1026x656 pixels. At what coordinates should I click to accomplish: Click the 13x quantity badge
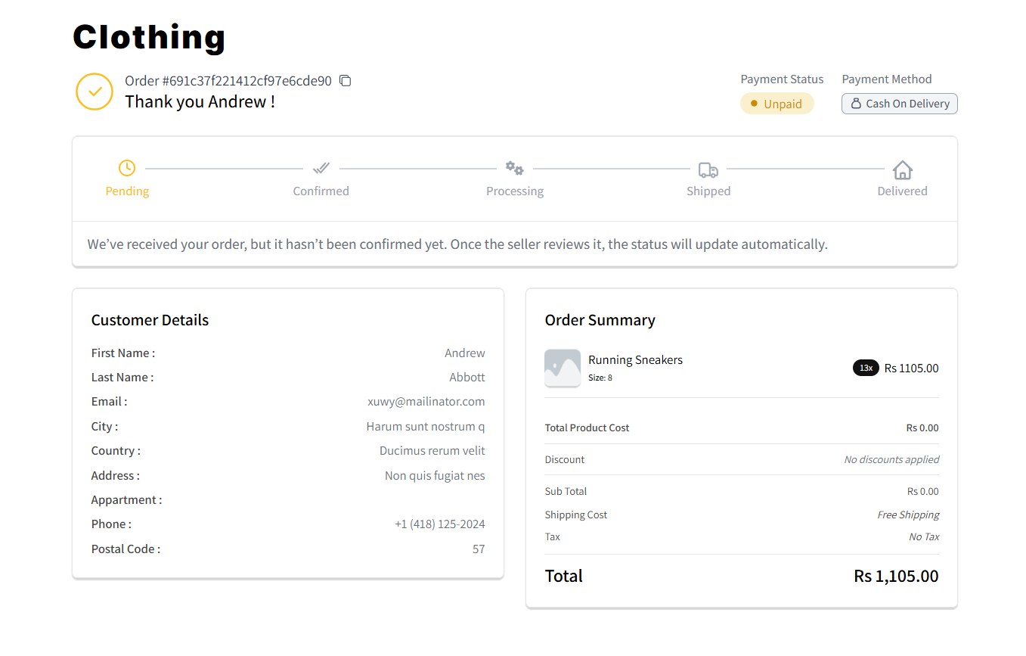pyautogui.click(x=866, y=368)
